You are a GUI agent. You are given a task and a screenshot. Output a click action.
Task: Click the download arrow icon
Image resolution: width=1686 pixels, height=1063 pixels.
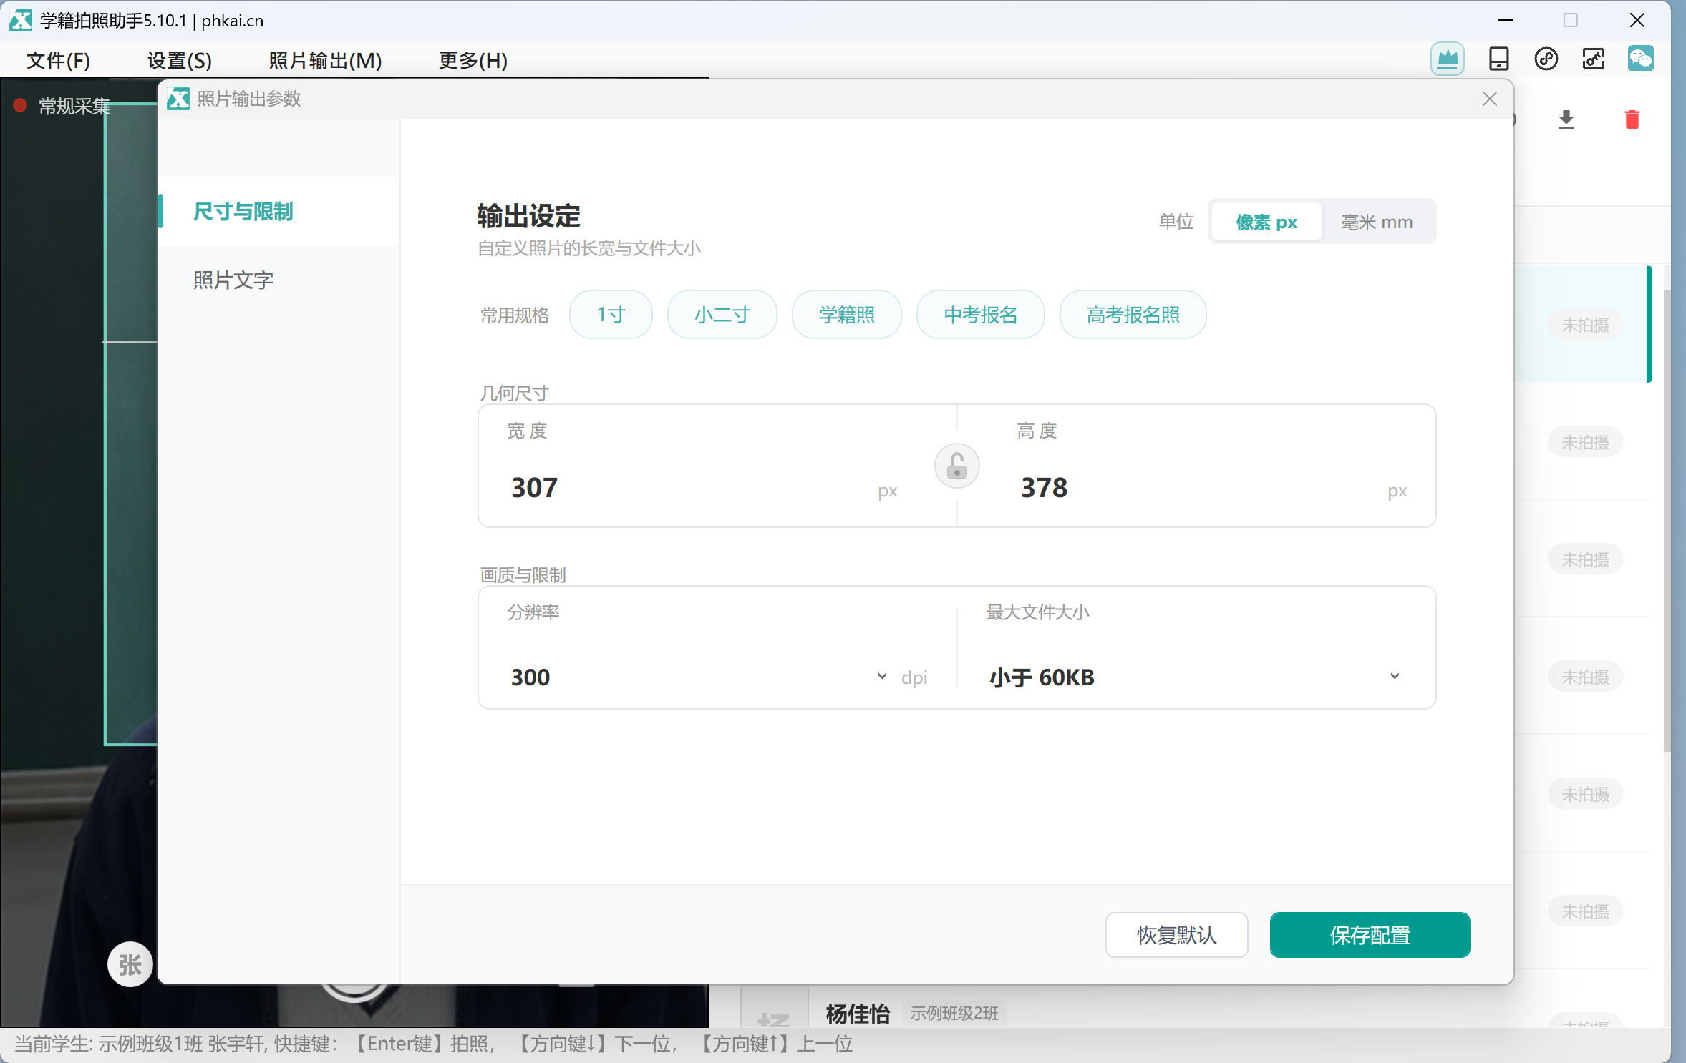point(1566,119)
